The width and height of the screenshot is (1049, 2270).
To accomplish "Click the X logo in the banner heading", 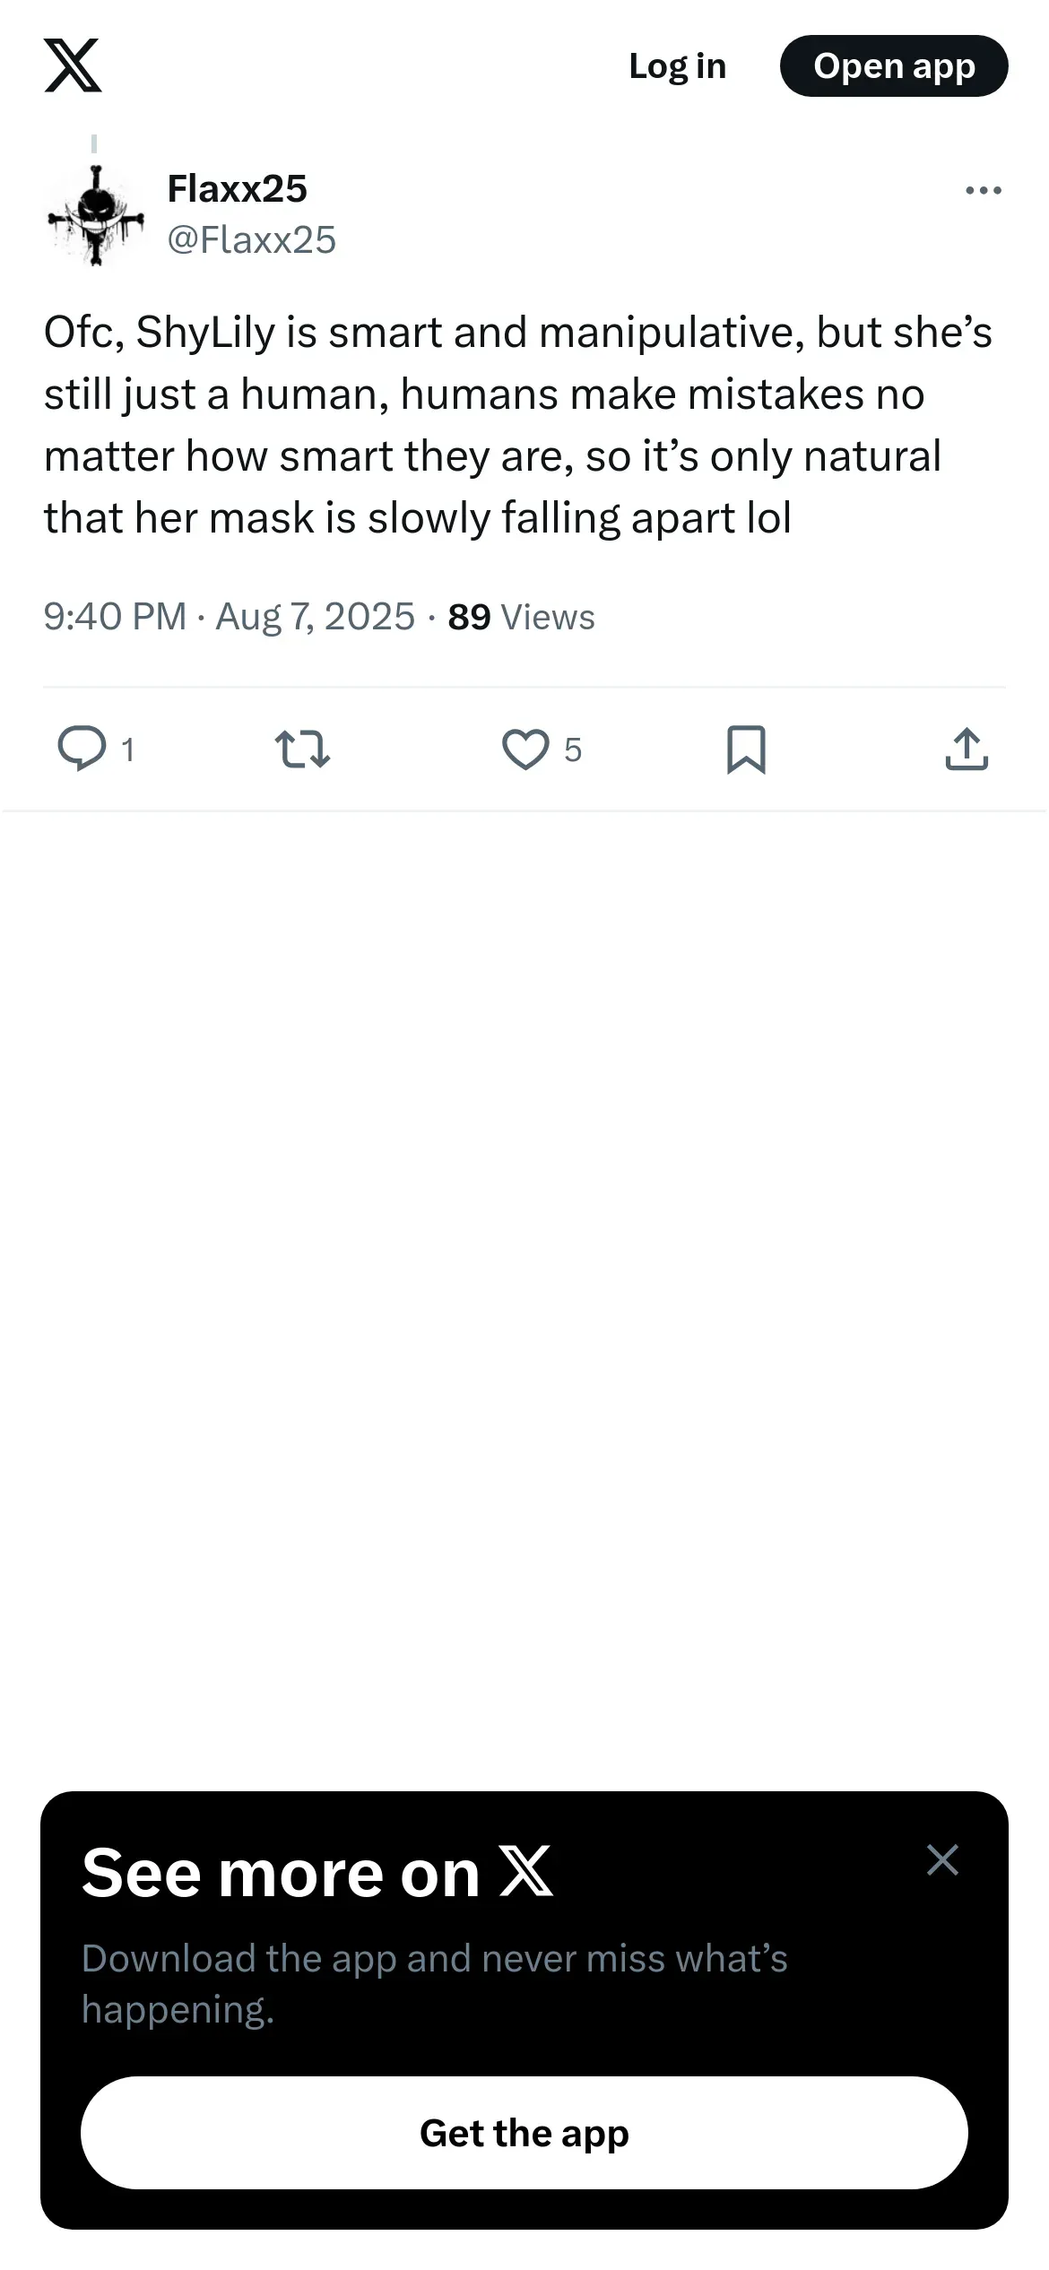I will pos(526,1872).
